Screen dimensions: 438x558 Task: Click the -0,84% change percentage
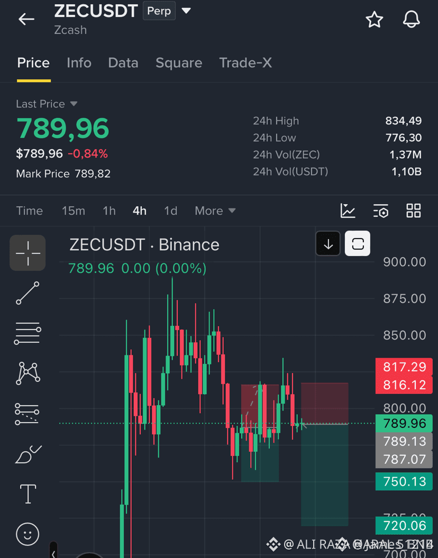[87, 154]
